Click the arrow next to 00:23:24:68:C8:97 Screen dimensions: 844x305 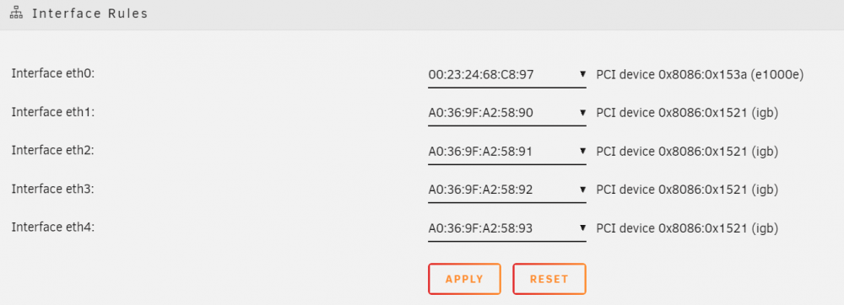[582, 74]
